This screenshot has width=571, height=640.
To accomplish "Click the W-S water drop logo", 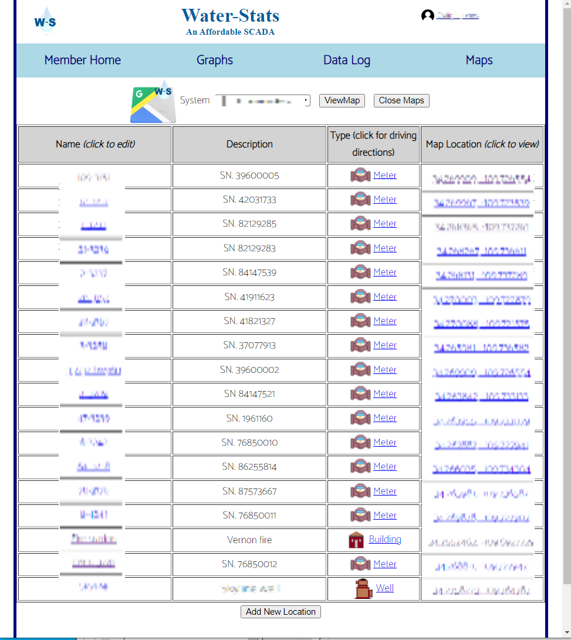I will pos(45,22).
